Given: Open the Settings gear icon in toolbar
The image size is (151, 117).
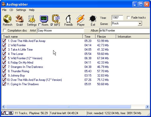Looking at the screenshot, I should point(32,19).
